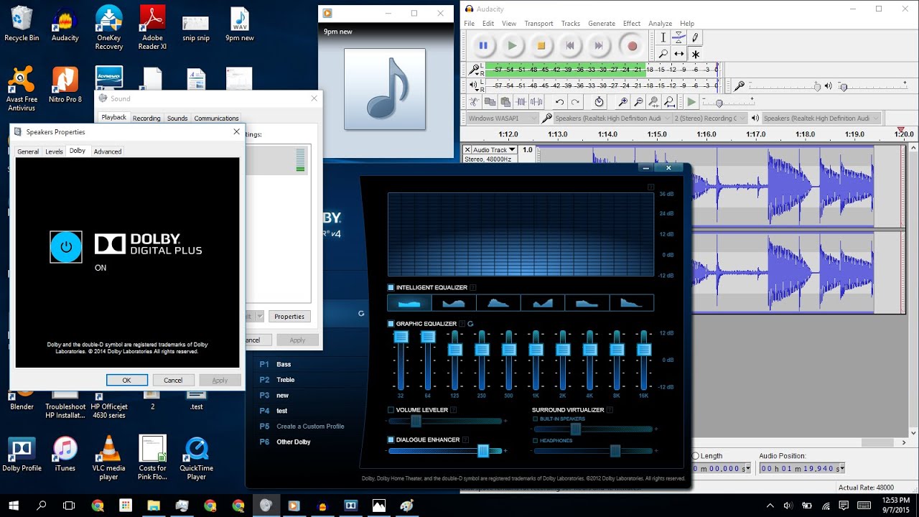The width and height of the screenshot is (919, 517).
Task: Skip to start in Audacity
Action: pyautogui.click(x=570, y=45)
